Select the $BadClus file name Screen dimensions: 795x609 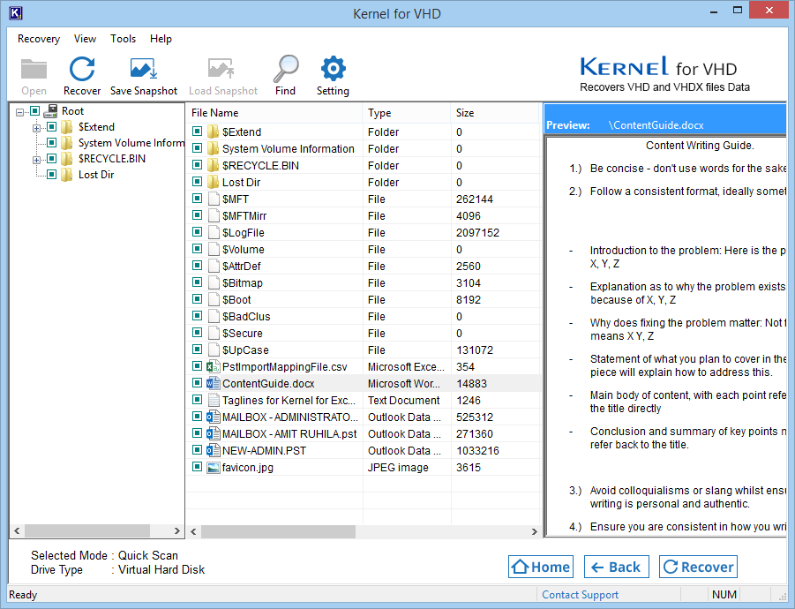(246, 317)
